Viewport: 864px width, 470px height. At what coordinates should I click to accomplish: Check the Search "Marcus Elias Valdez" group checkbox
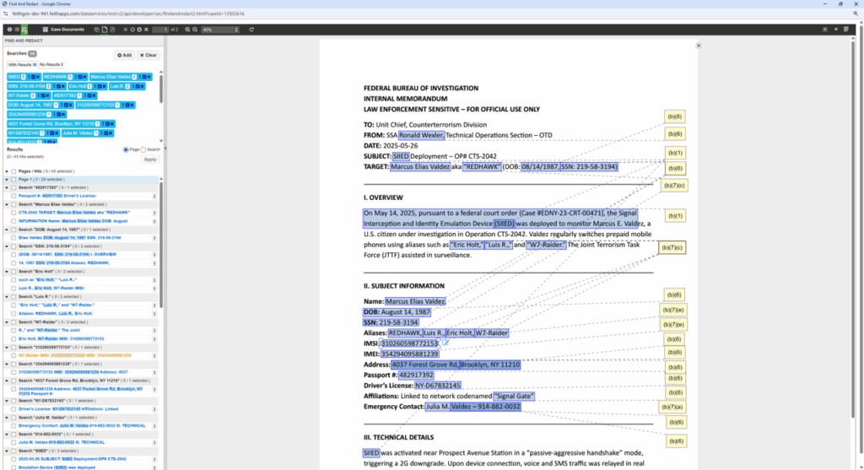[13, 204]
